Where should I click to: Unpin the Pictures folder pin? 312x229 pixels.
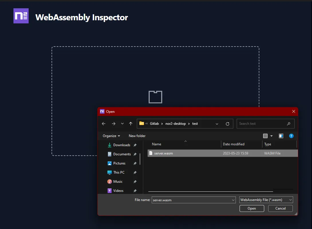[x=135, y=163]
